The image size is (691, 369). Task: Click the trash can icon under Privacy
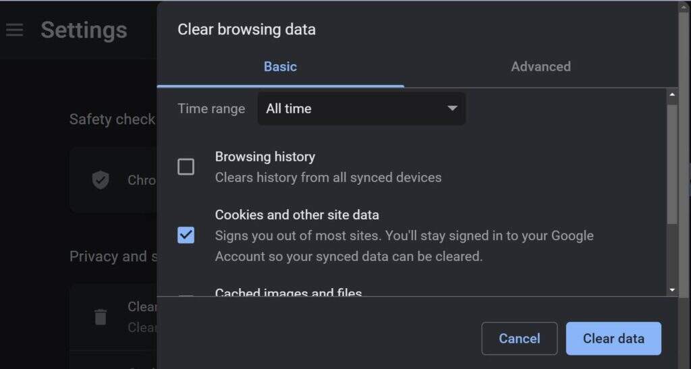(101, 316)
